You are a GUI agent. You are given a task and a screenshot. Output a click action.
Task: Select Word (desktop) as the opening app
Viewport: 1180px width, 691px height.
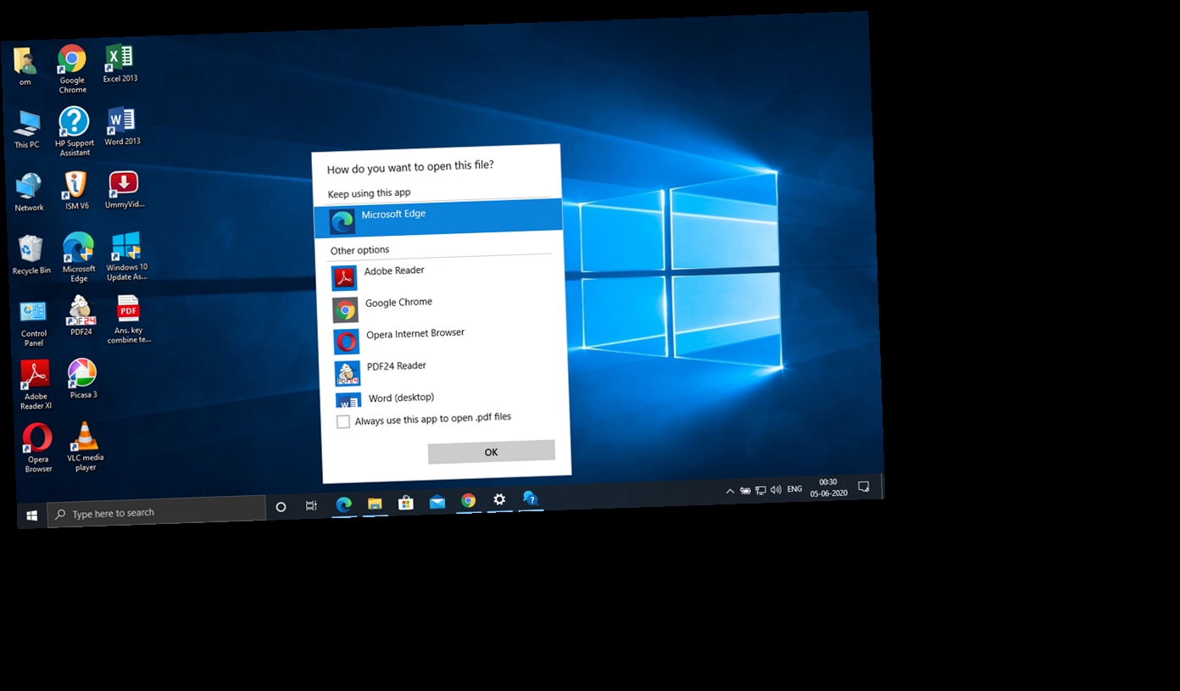[401, 398]
